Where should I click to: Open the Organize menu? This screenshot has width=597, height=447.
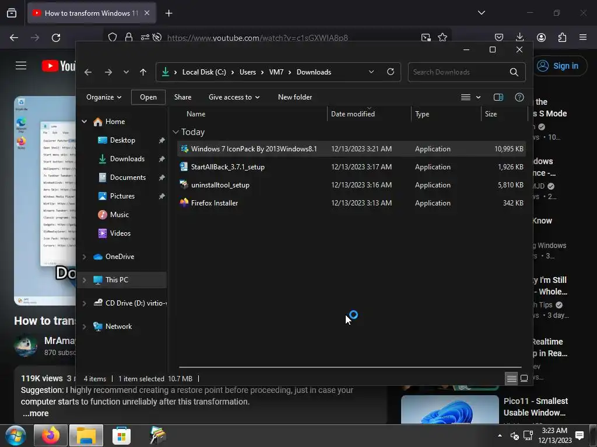(104, 97)
